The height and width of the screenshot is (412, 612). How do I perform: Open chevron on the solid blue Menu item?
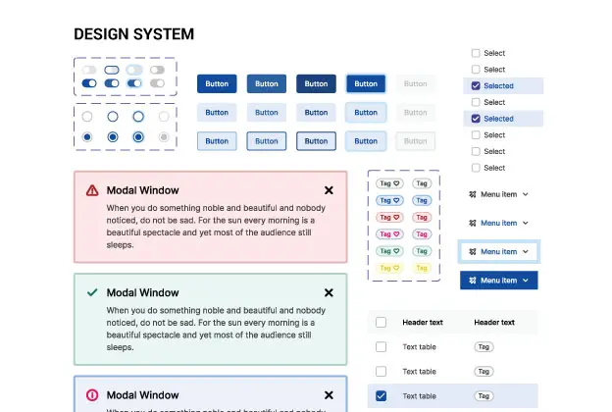pos(526,280)
